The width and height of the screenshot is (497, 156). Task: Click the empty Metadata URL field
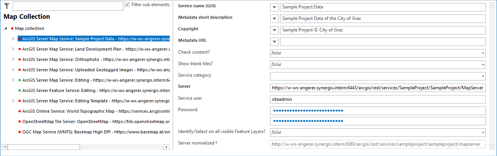tap(383, 41)
